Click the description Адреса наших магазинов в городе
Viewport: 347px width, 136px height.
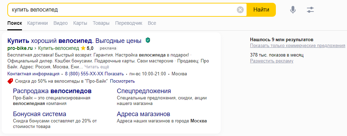(x=162, y=121)
